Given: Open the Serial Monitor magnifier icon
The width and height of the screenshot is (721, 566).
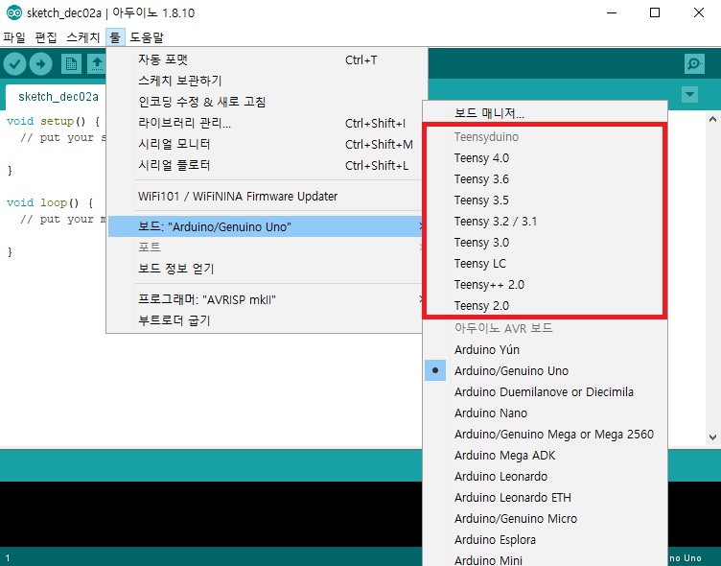Looking at the screenshot, I should [694, 64].
